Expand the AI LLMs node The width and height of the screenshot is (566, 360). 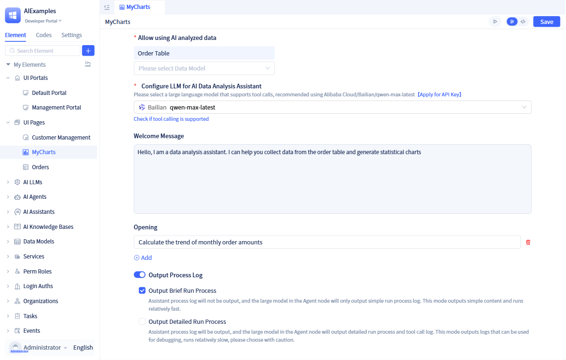pyautogui.click(x=8, y=182)
